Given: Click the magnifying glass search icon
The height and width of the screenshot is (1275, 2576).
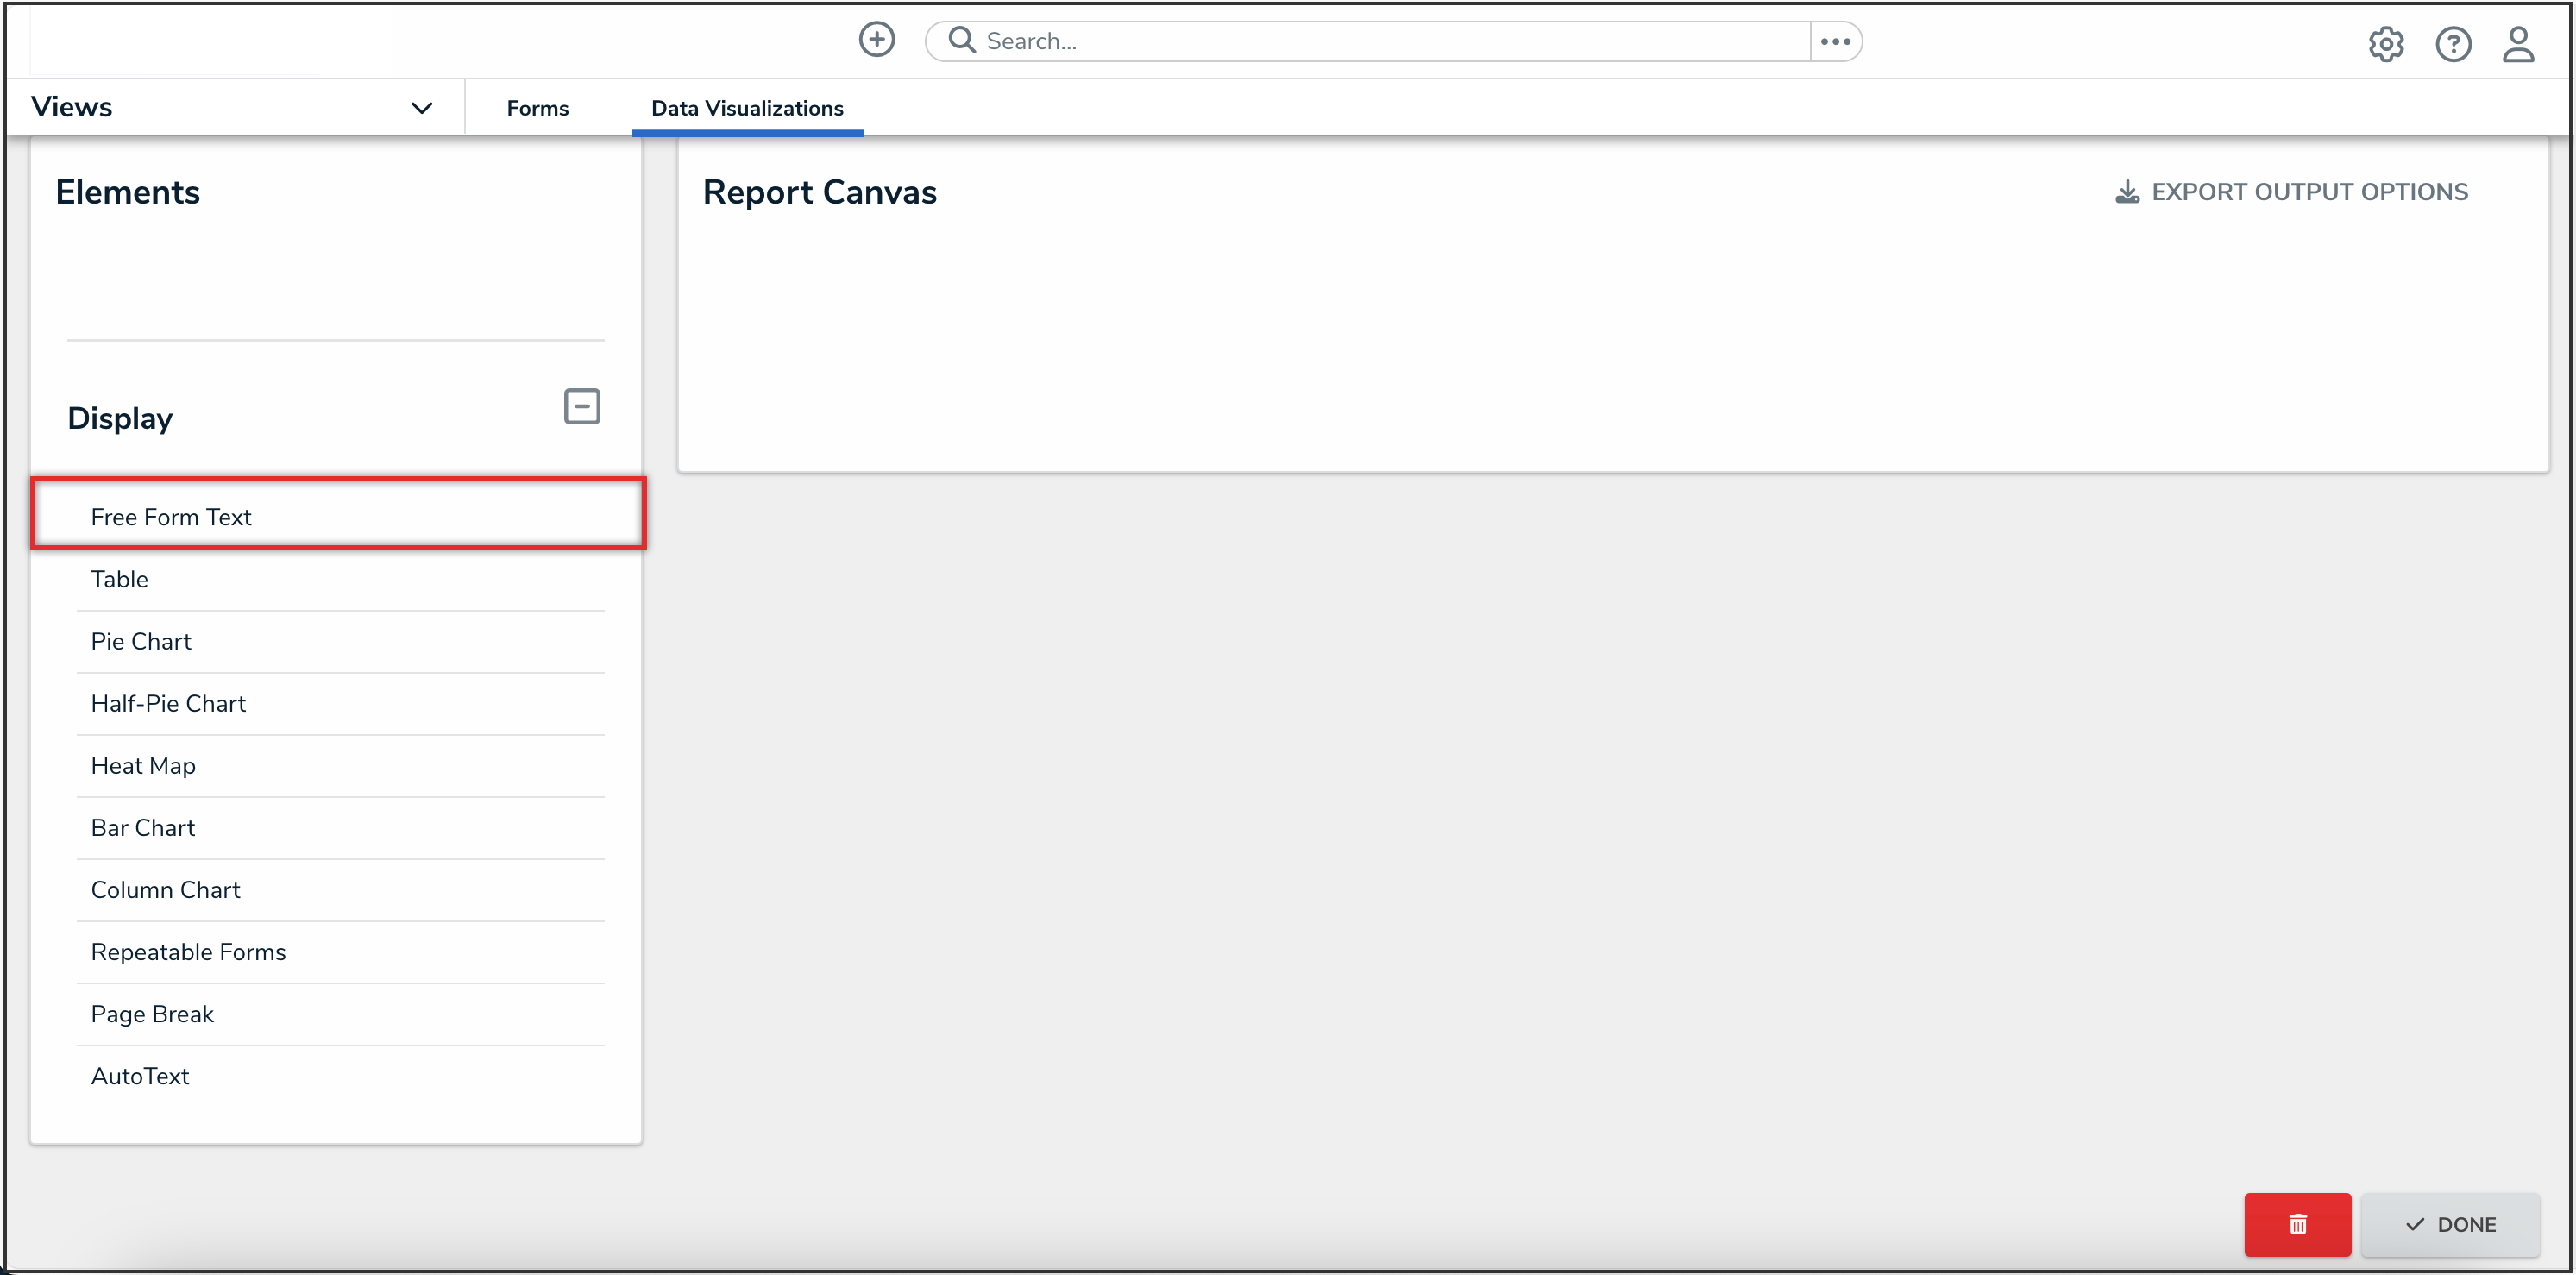Looking at the screenshot, I should [961, 40].
